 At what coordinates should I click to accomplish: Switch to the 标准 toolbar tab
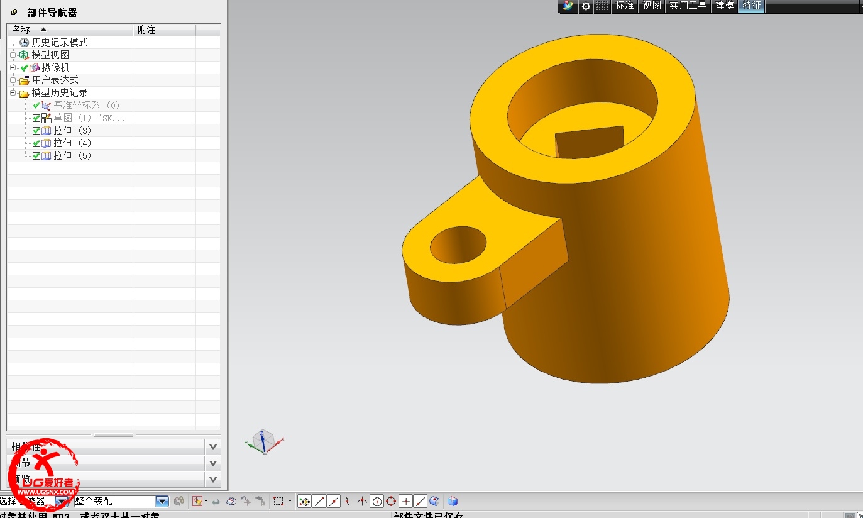pos(624,6)
